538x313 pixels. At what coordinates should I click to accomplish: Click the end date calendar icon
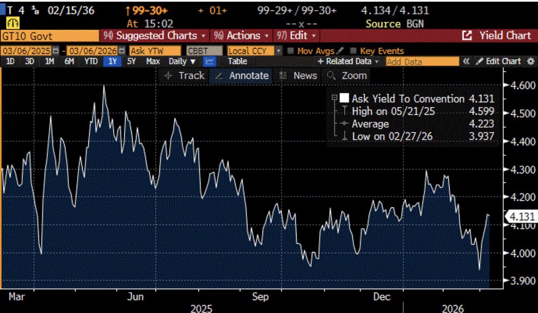pos(121,51)
